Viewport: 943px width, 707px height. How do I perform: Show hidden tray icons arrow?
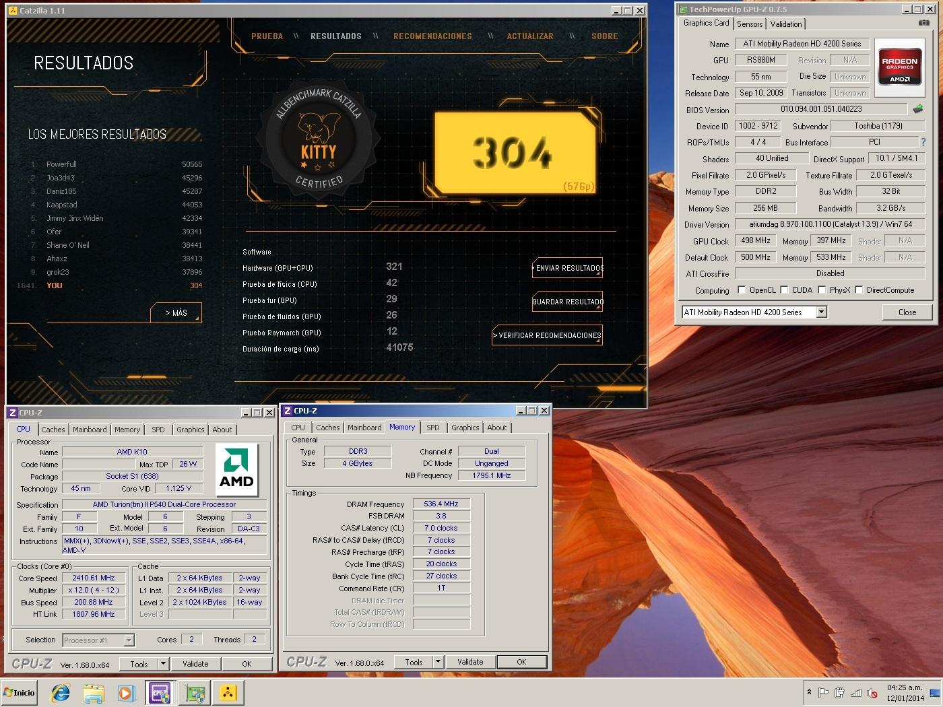[808, 692]
